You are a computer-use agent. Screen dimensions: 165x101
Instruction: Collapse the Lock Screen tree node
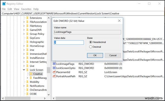coord(24,70)
